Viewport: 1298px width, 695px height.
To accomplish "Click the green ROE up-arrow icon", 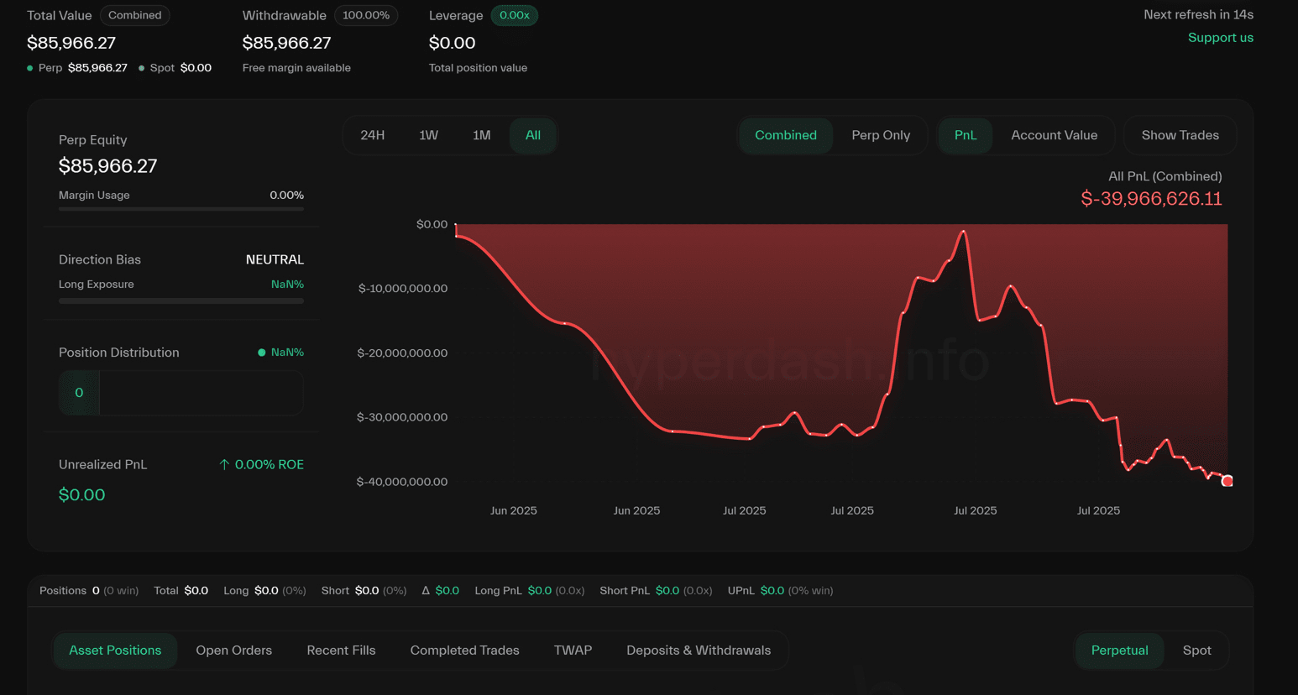I will click(x=224, y=464).
